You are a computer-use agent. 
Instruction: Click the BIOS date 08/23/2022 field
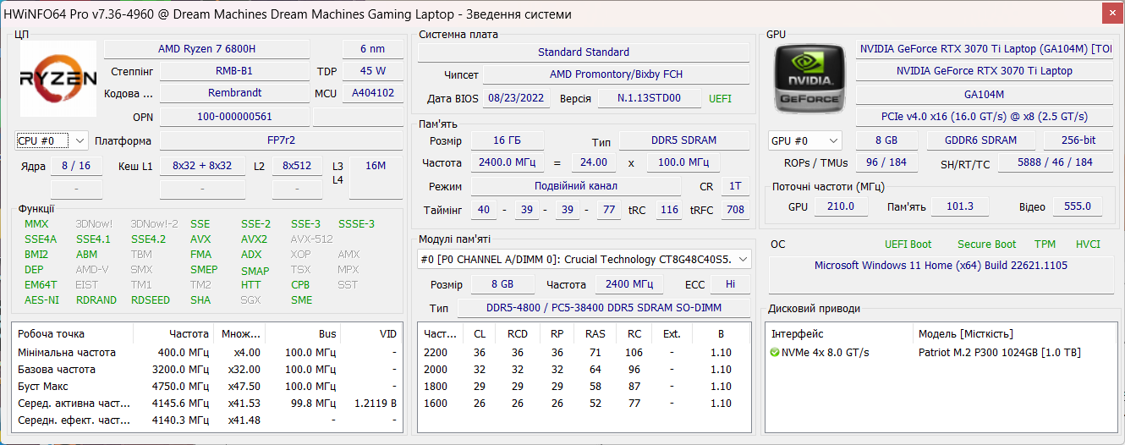click(517, 99)
